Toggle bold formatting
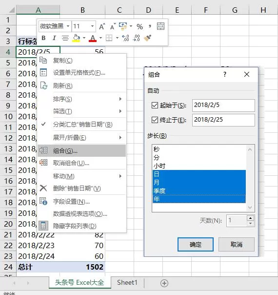 click(x=43, y=38)
